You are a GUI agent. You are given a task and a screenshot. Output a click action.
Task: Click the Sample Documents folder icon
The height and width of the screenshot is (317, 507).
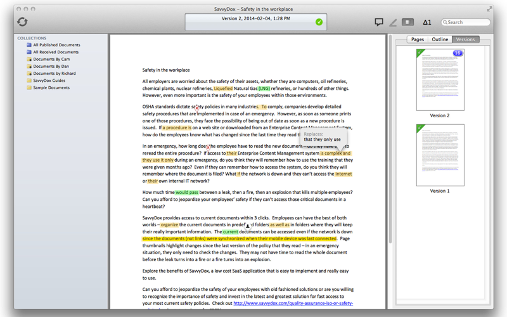point(29,87)
